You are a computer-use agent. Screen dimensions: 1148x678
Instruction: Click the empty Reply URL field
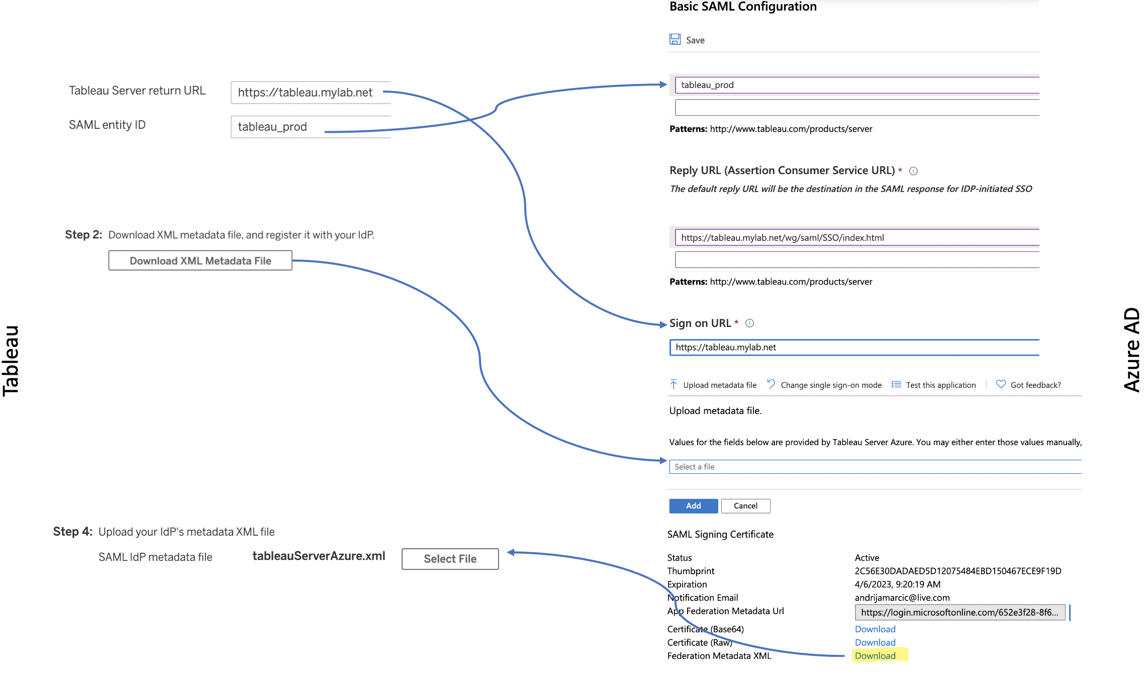pyautogui.click(x=857, y=260)
